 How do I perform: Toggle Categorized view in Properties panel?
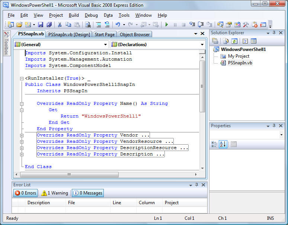click(x=214, y=144)
